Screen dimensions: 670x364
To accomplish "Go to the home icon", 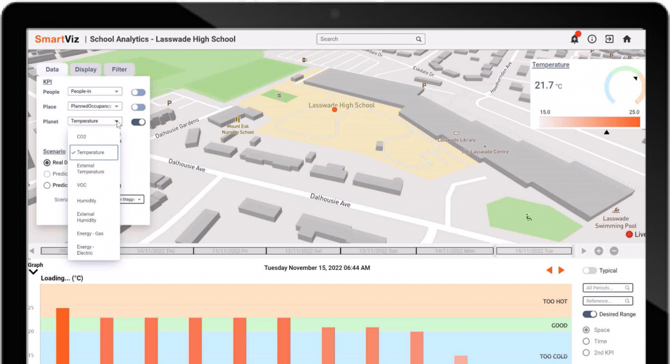I will tap(627, 39).
